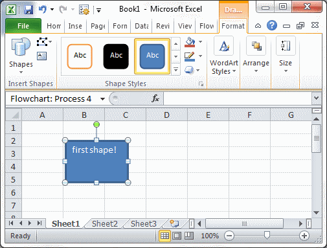
Task: Click the zoom slider handle
Action: [267, 236]
